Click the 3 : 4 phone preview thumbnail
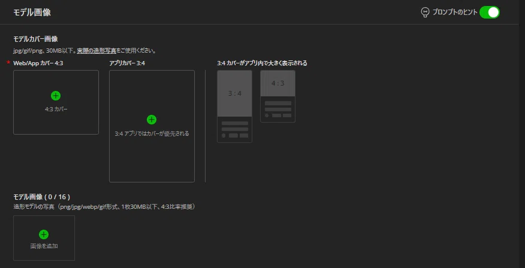Image resolution: width=525 pixels, height=268 pixels. click(235, 106)
